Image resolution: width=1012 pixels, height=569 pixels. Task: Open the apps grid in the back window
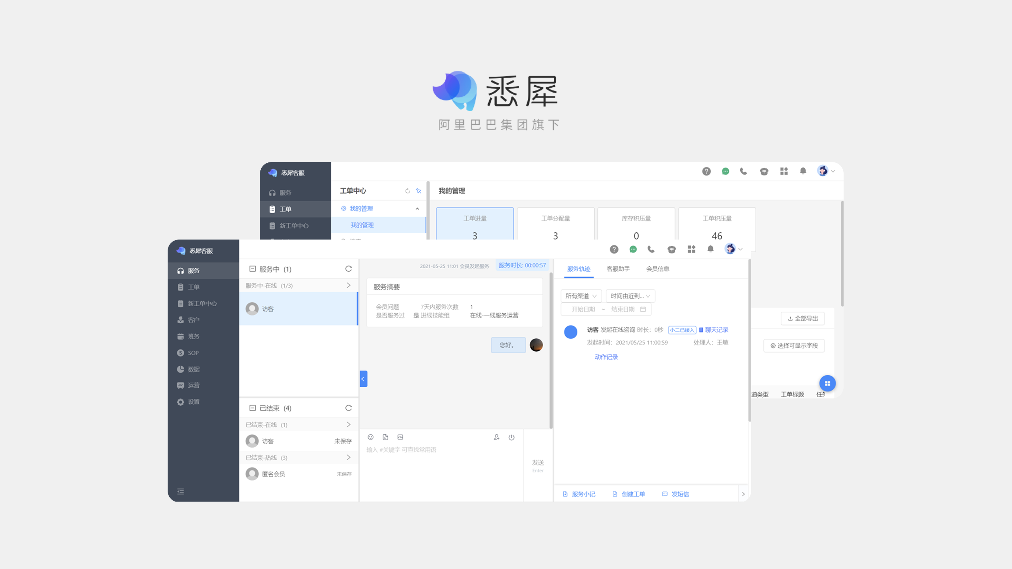(x=784, y=171)
